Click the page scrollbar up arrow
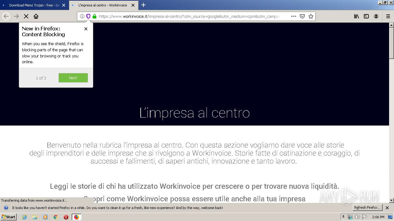 coord(392,25)
